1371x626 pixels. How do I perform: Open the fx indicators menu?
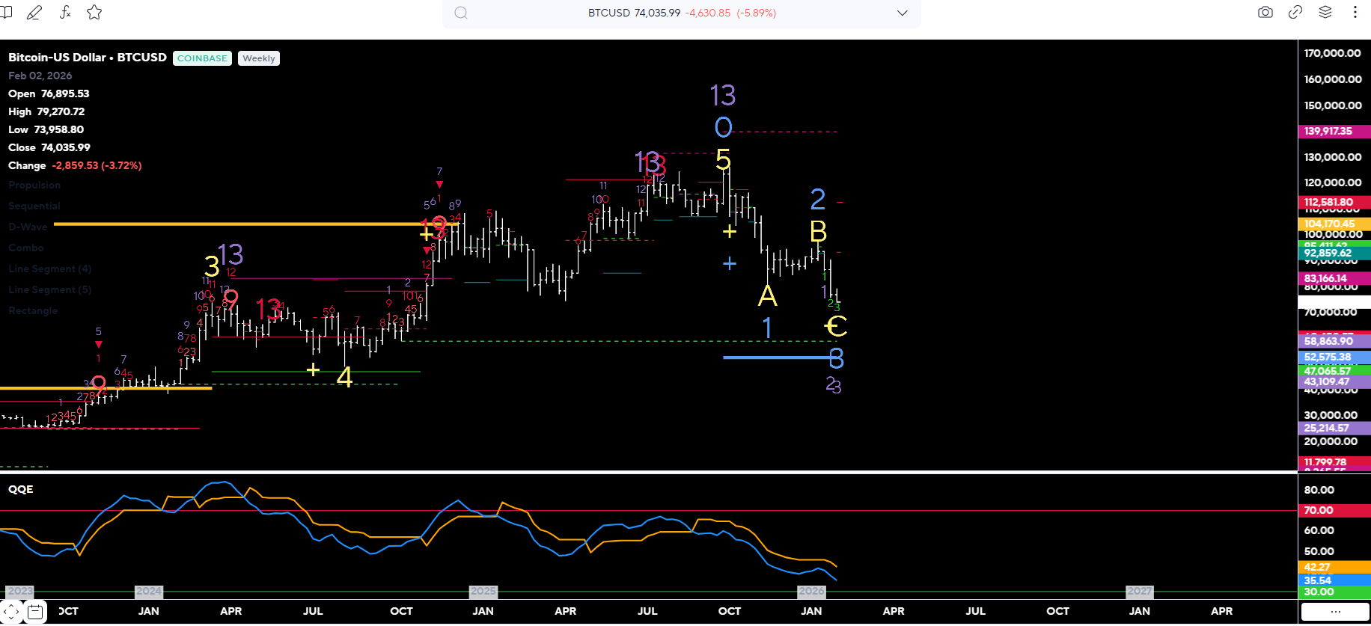[65, 13]
